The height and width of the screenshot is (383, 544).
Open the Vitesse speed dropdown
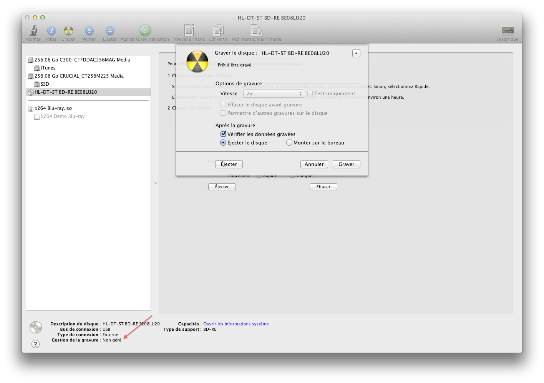274,94
